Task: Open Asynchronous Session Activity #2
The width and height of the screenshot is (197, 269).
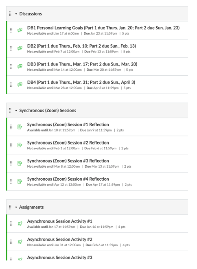Action: coord(60,239)
